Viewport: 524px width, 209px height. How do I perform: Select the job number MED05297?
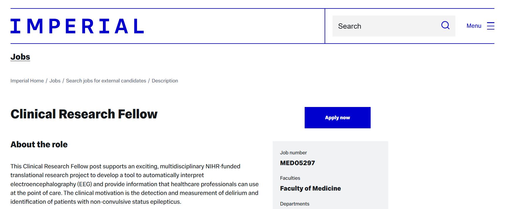297,163
